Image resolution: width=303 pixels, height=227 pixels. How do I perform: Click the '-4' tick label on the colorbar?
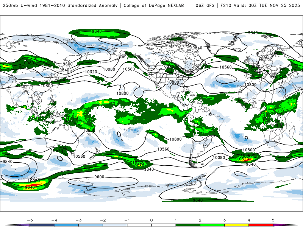tap(54, 220)
